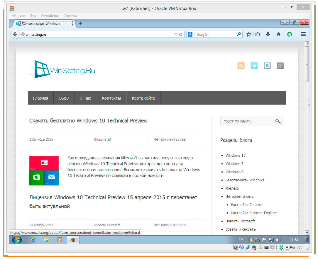Go to the BSoD navigation page
Image resolution: width=318 pixels, height=259 pixels.
point(64,98)
